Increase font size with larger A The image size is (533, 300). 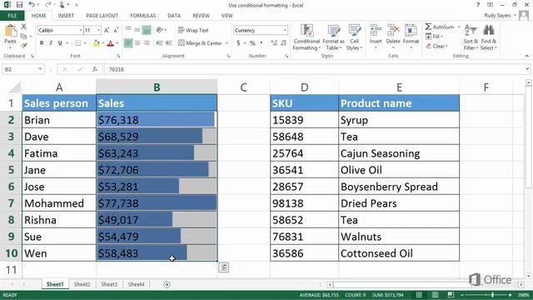[107, 30]
